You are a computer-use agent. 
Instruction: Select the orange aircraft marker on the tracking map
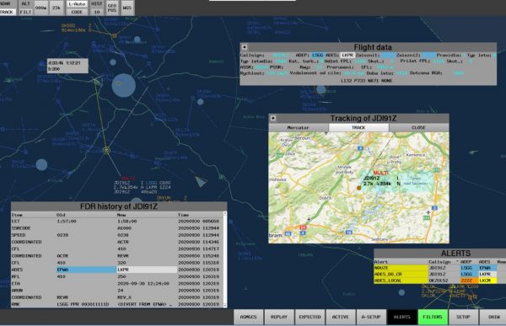tap(359, 188)
